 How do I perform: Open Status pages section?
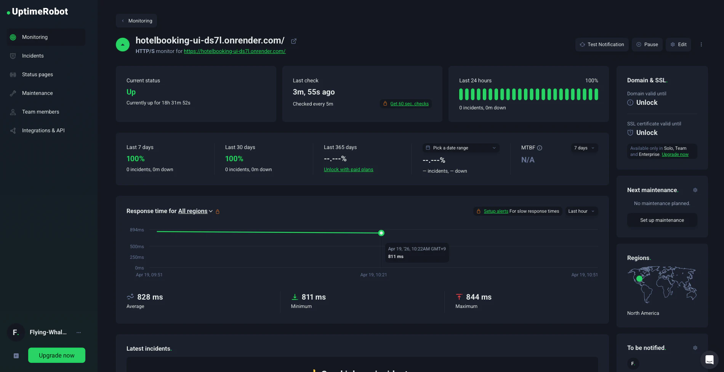click(46, 74)
